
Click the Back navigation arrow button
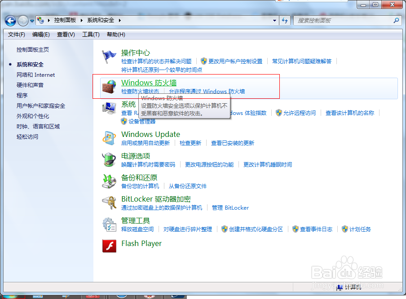(x=11, y=21)
